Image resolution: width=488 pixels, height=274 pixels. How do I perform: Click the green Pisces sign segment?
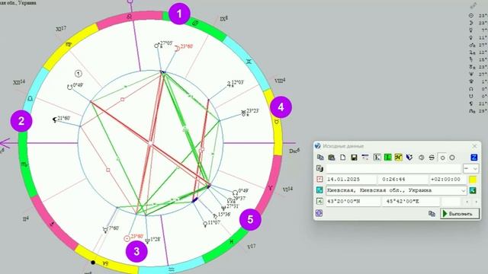[x=231, y=241]
